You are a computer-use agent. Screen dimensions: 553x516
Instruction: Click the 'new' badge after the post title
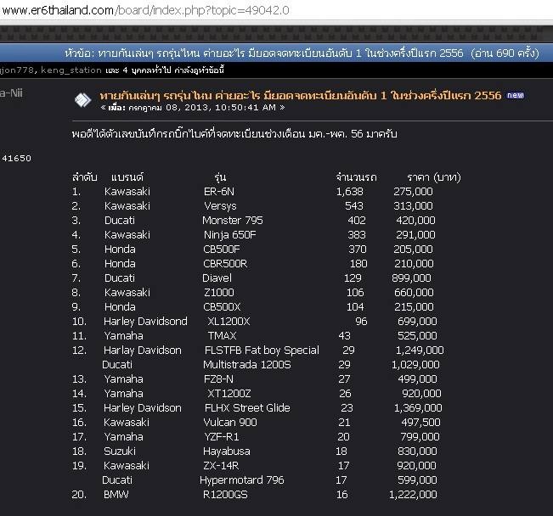[x=515, y=95]
